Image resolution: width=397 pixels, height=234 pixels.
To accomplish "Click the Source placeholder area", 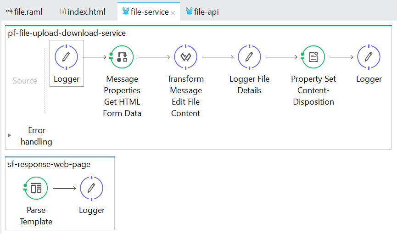I will pos(25,81).
